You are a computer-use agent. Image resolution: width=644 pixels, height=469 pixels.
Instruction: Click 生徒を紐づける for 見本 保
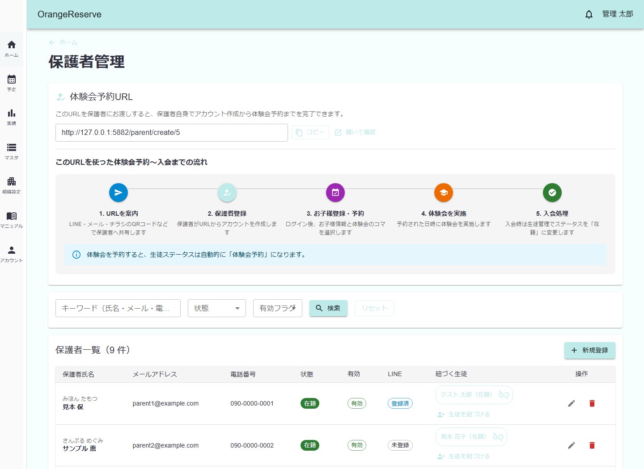464,415
